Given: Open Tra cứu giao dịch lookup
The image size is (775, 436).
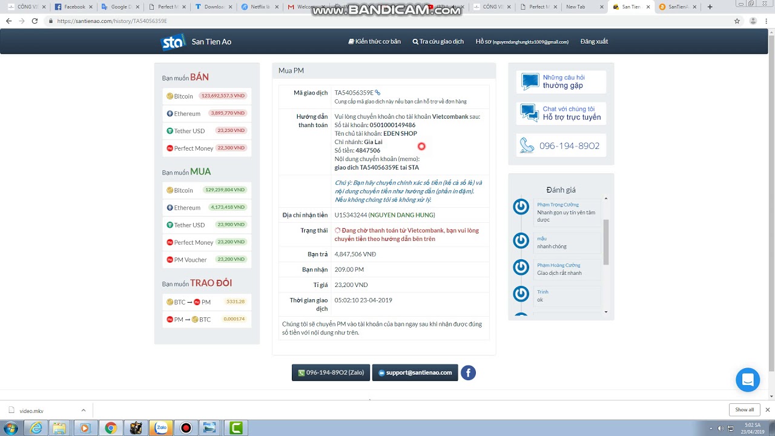Looking at the screenshot, I should pyautogui.click(x=438, y=42).
